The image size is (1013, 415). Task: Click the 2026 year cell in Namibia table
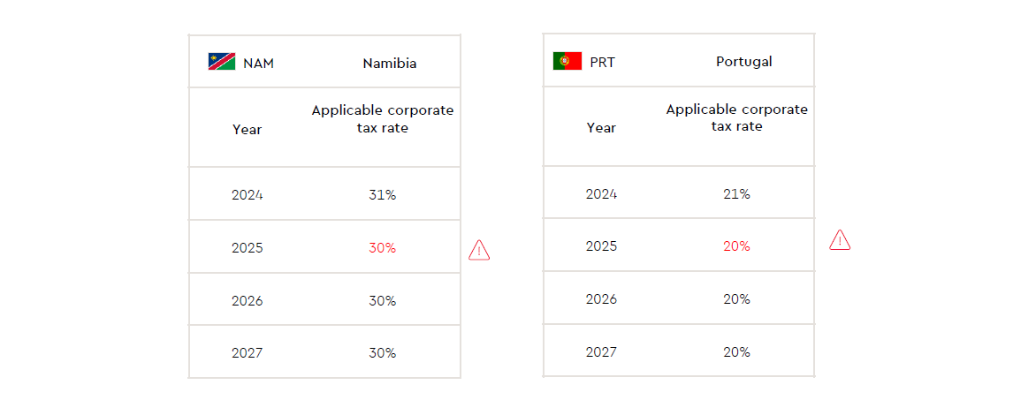(x=248, y=301)
